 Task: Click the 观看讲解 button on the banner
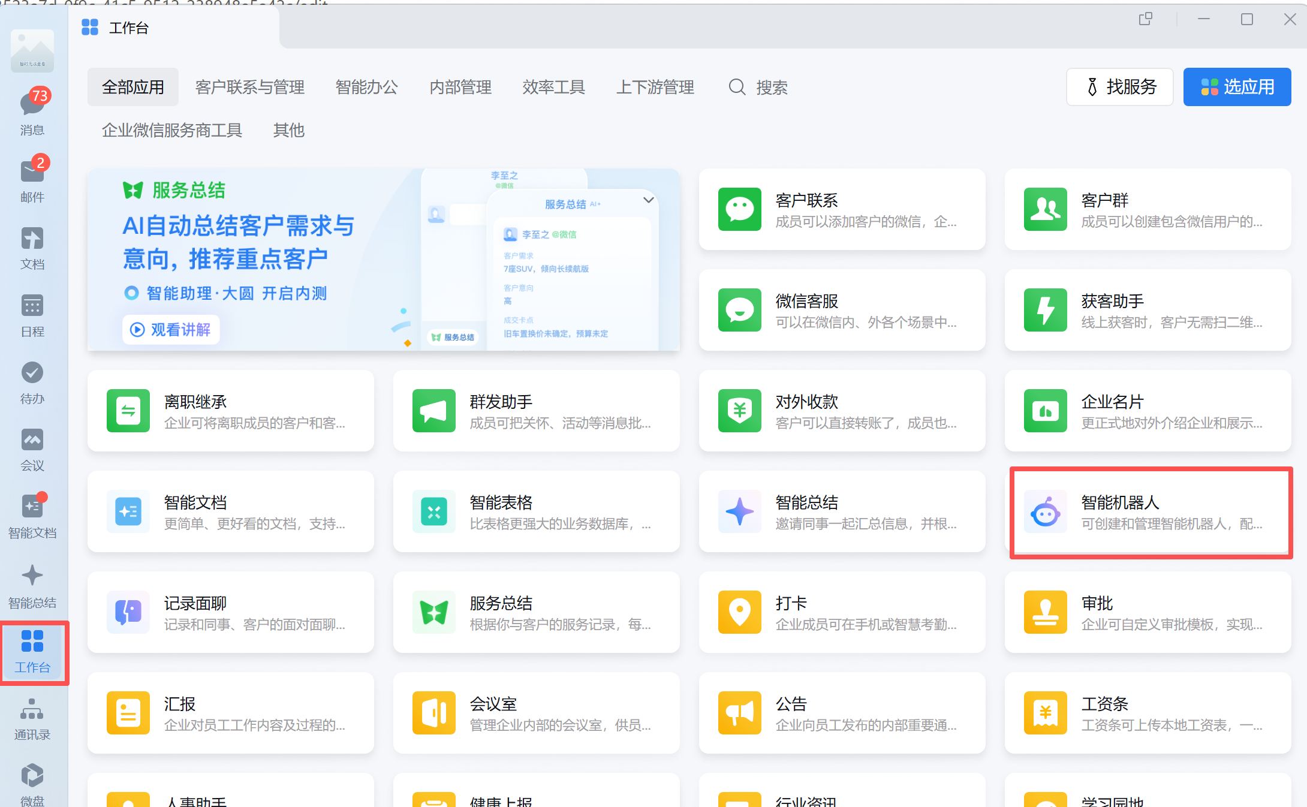tap(171, 329)
